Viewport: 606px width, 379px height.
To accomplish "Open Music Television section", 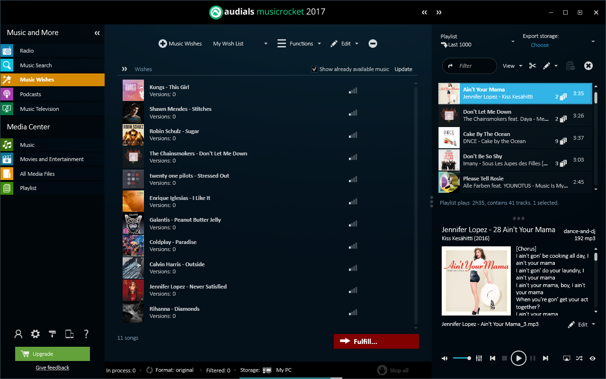I will point(39,108).
